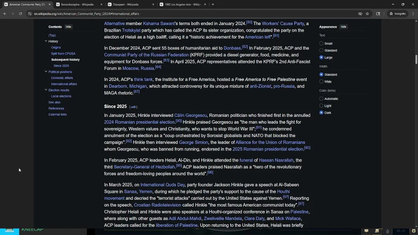This screenshot has height=235, width=418.
Task: Open the Hassan Nasrallah link
Action: pyautogui.click(x=276, y=160)
